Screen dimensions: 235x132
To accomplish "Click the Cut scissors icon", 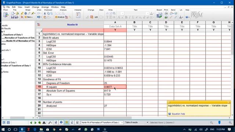I will click(x=45, y=13).
